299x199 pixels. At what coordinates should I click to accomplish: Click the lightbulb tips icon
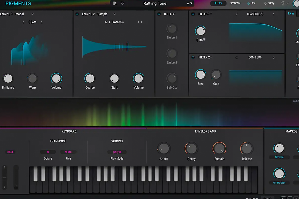[283, 3]
